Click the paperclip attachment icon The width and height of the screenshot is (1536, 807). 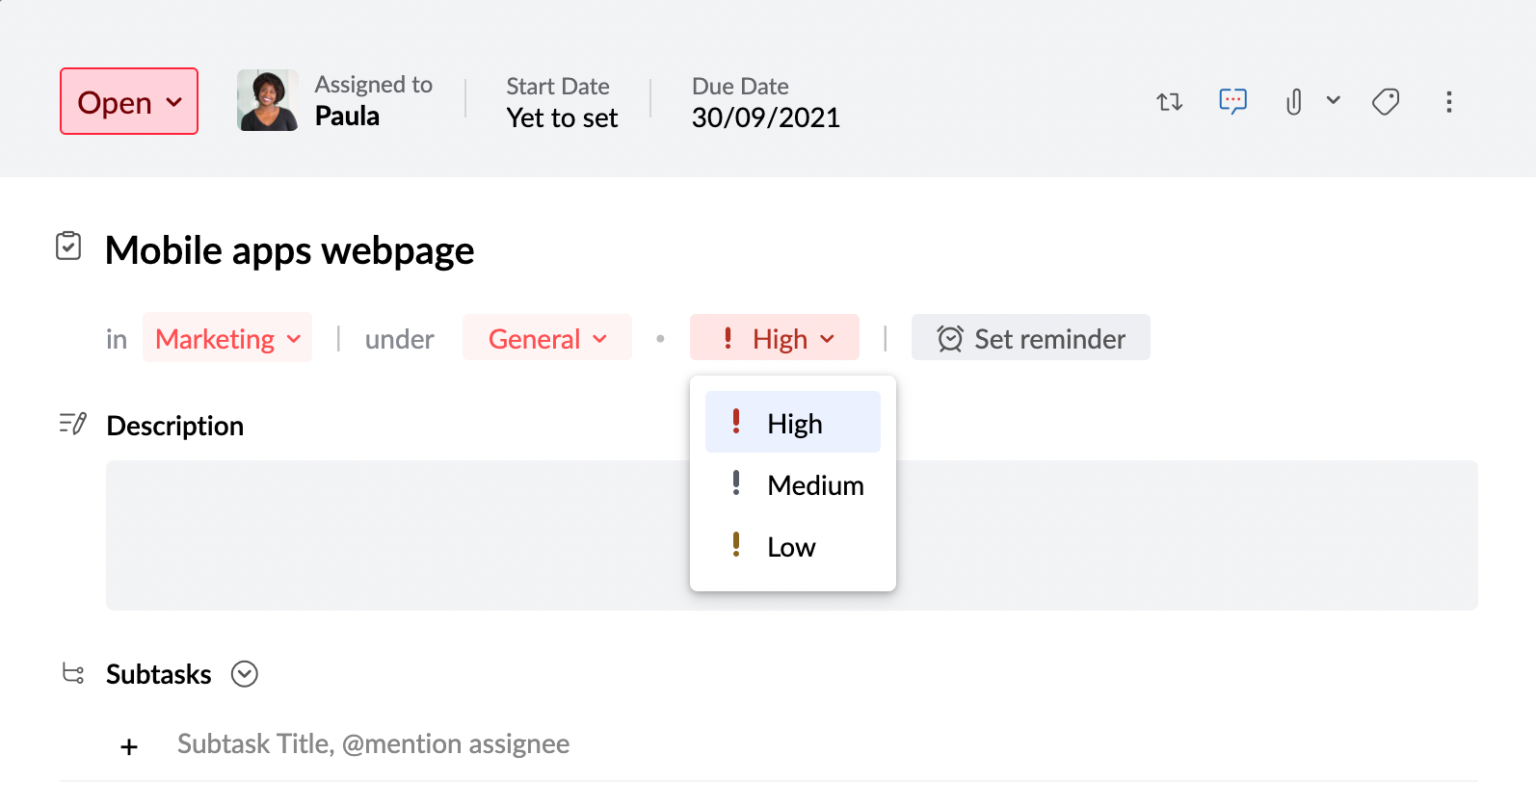[1294, 101]
